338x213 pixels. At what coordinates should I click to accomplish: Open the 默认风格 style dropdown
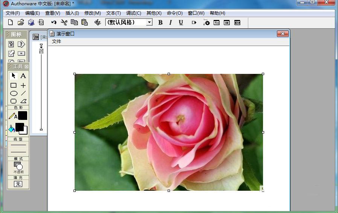pos(149,23)
